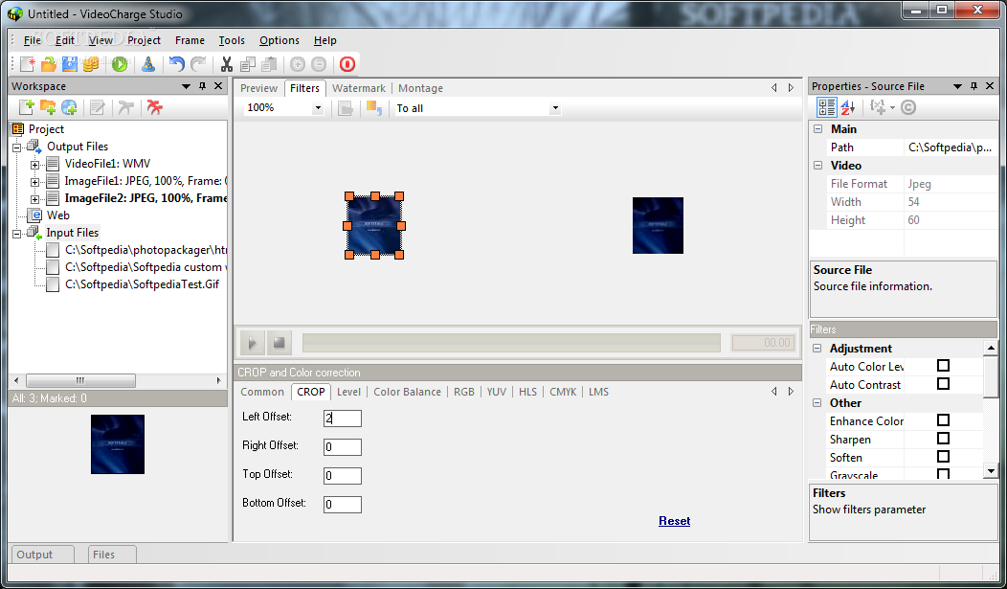Open the Files bottom tab
The width and height of the screenshot is (1007, 589).
coord(112,555)
